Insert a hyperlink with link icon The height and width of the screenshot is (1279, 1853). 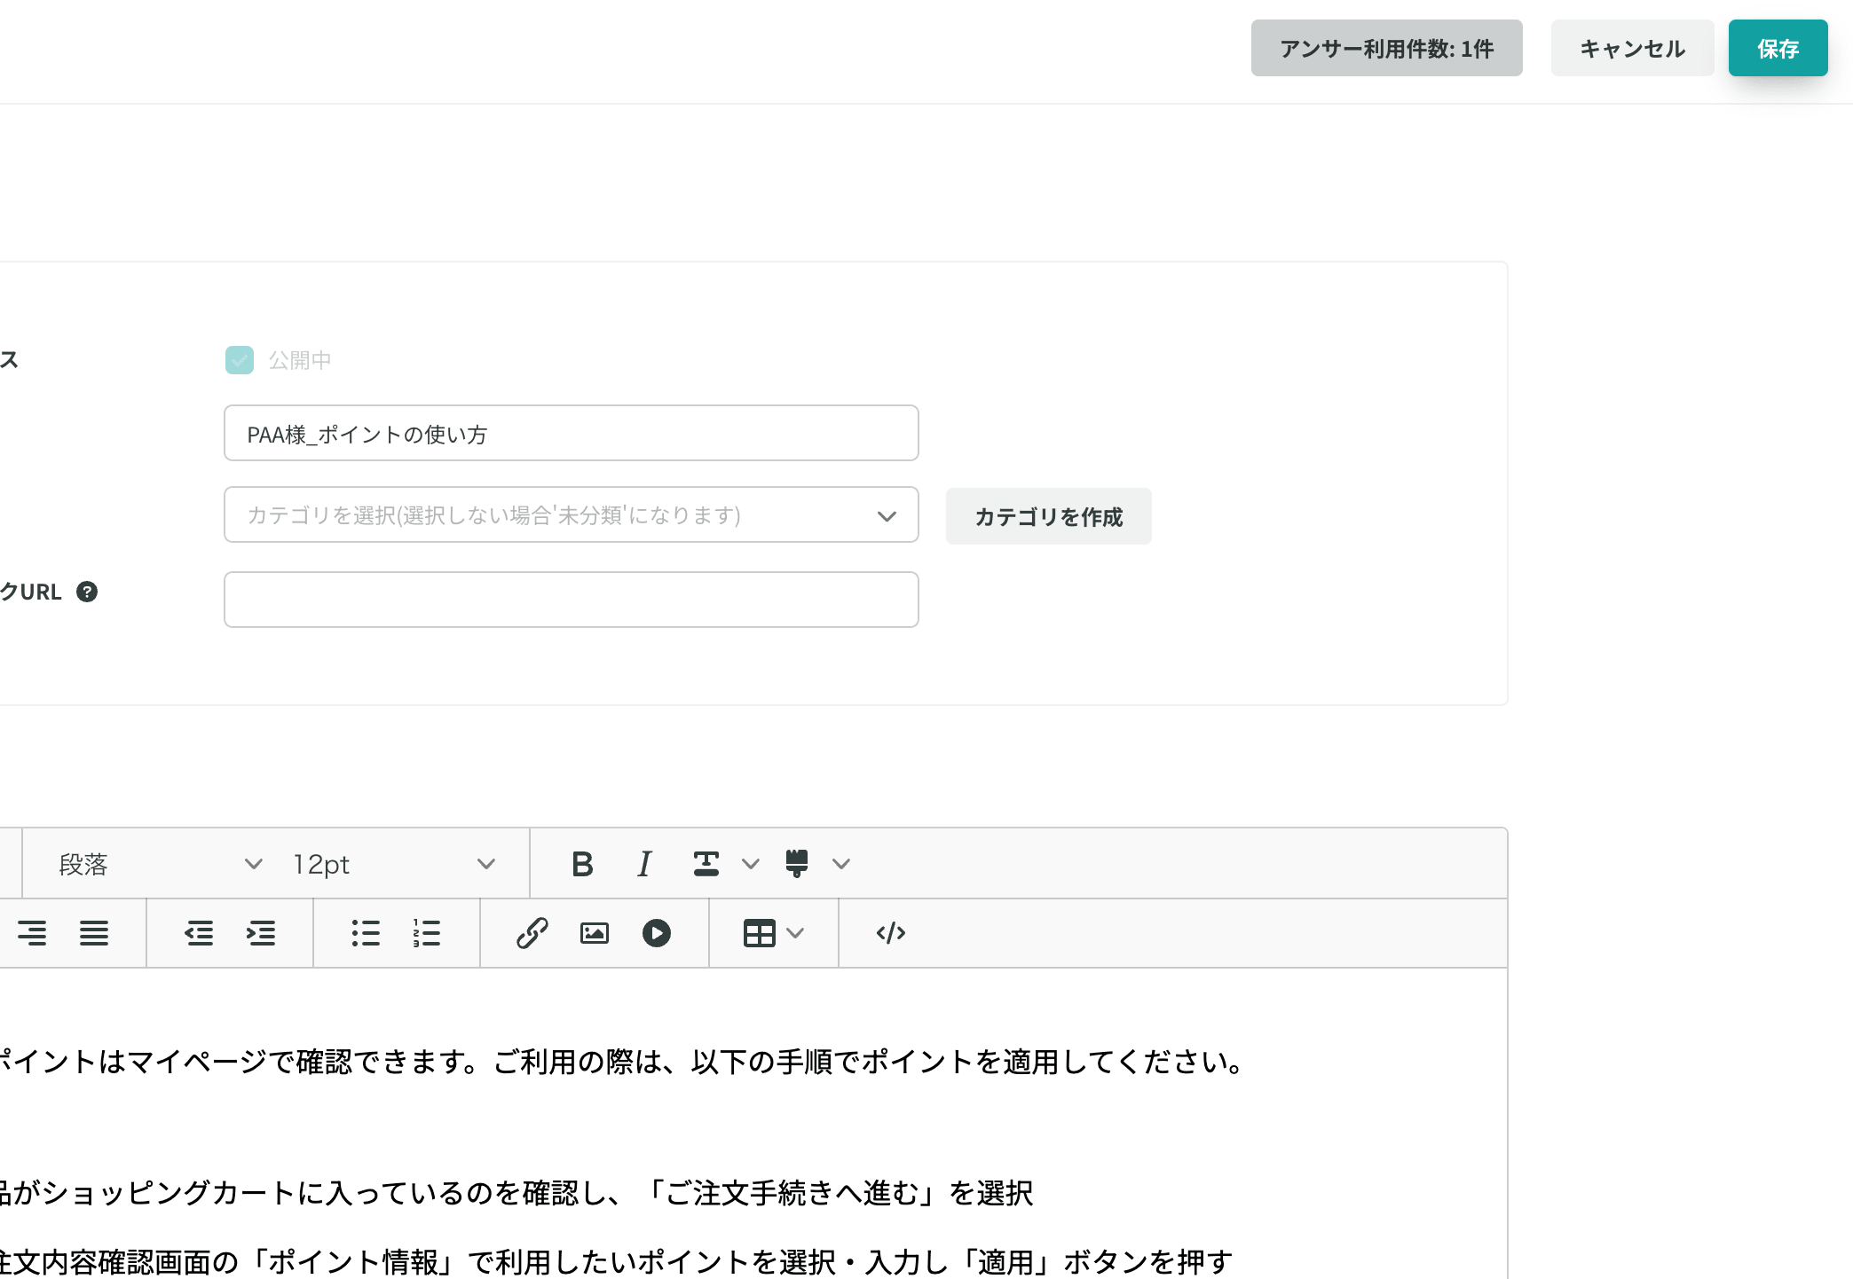(x=532, y=933)
